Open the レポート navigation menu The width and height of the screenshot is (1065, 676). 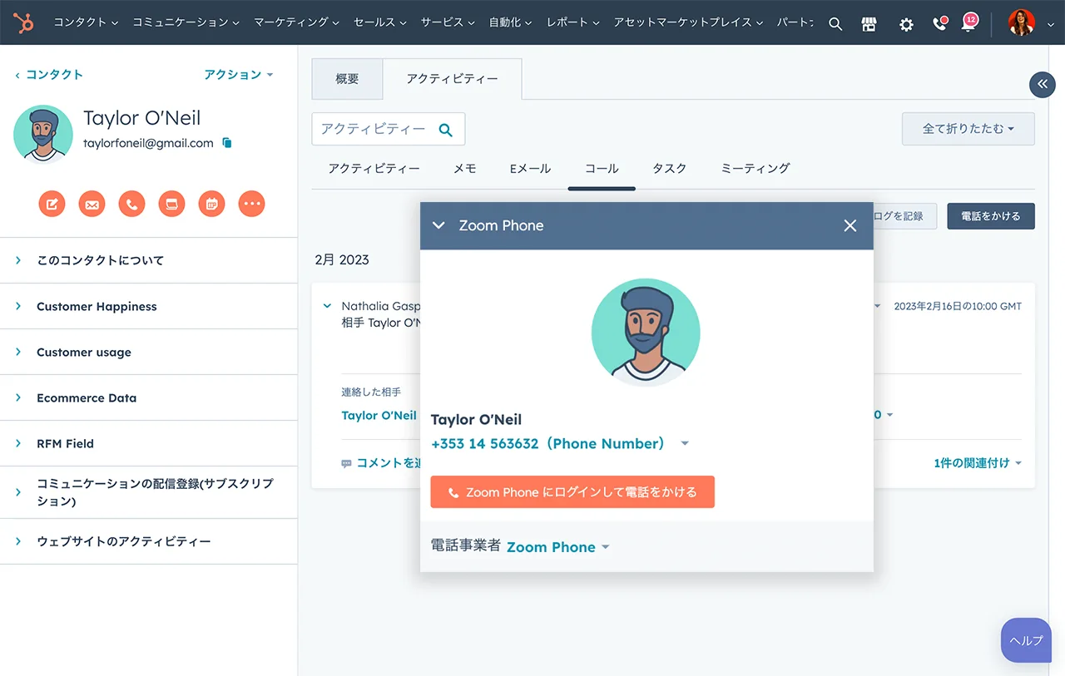click(573, 22)
